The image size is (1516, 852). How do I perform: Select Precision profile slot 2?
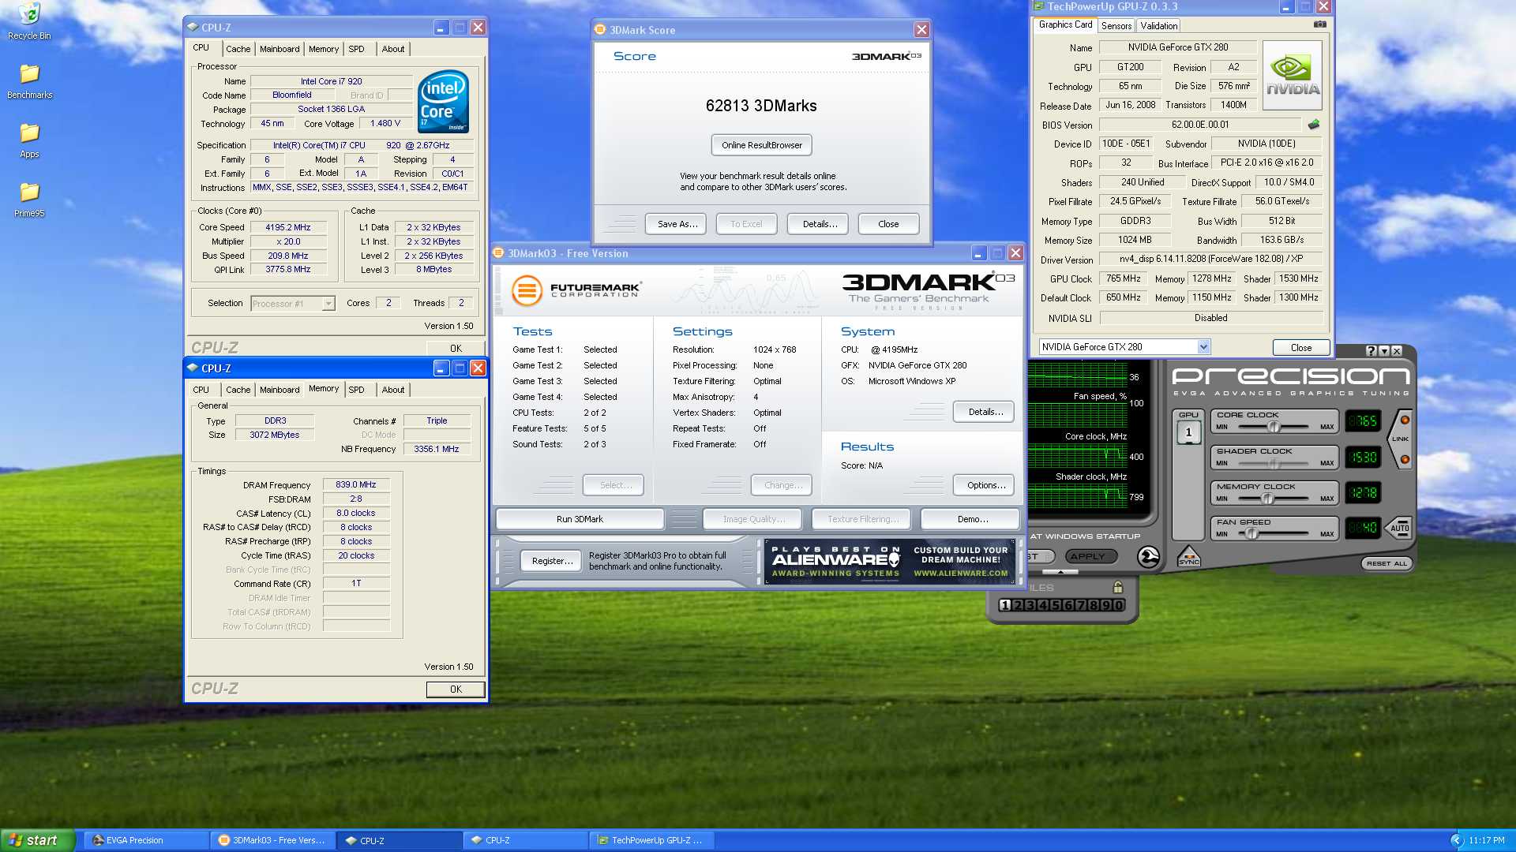click(x=1018, y=605)
